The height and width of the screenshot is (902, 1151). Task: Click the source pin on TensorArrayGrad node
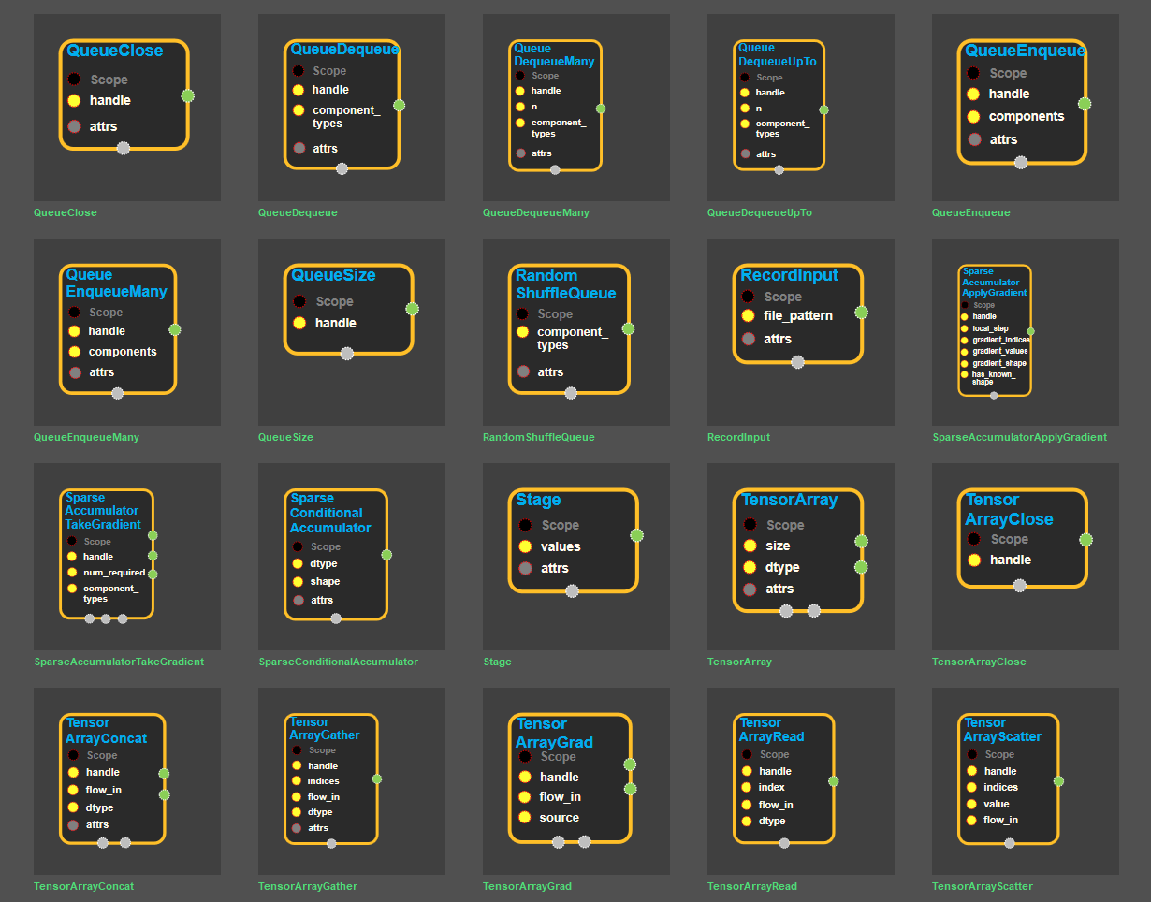point(524,817)
